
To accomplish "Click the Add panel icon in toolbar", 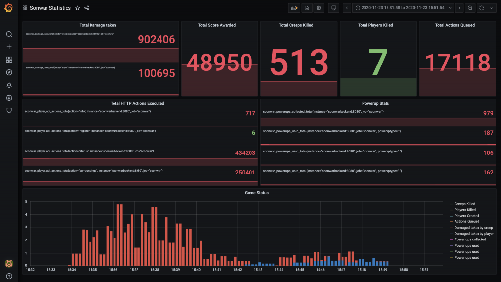I will 294,8.
